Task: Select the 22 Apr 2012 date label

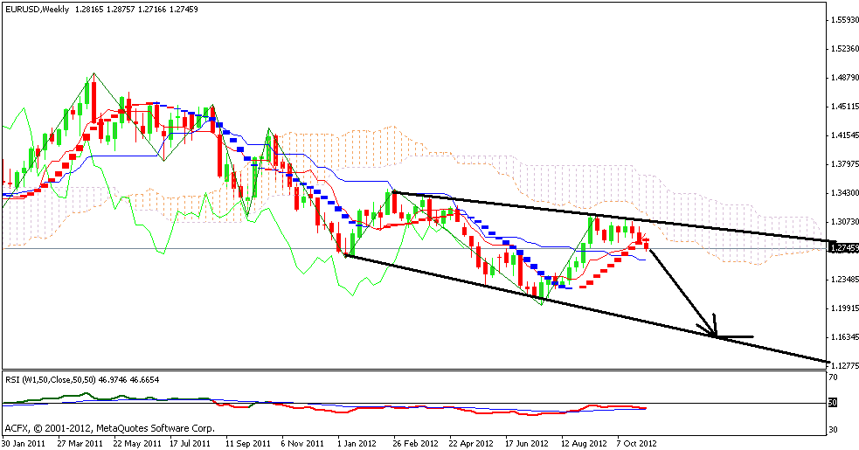Action: [471, 443]
